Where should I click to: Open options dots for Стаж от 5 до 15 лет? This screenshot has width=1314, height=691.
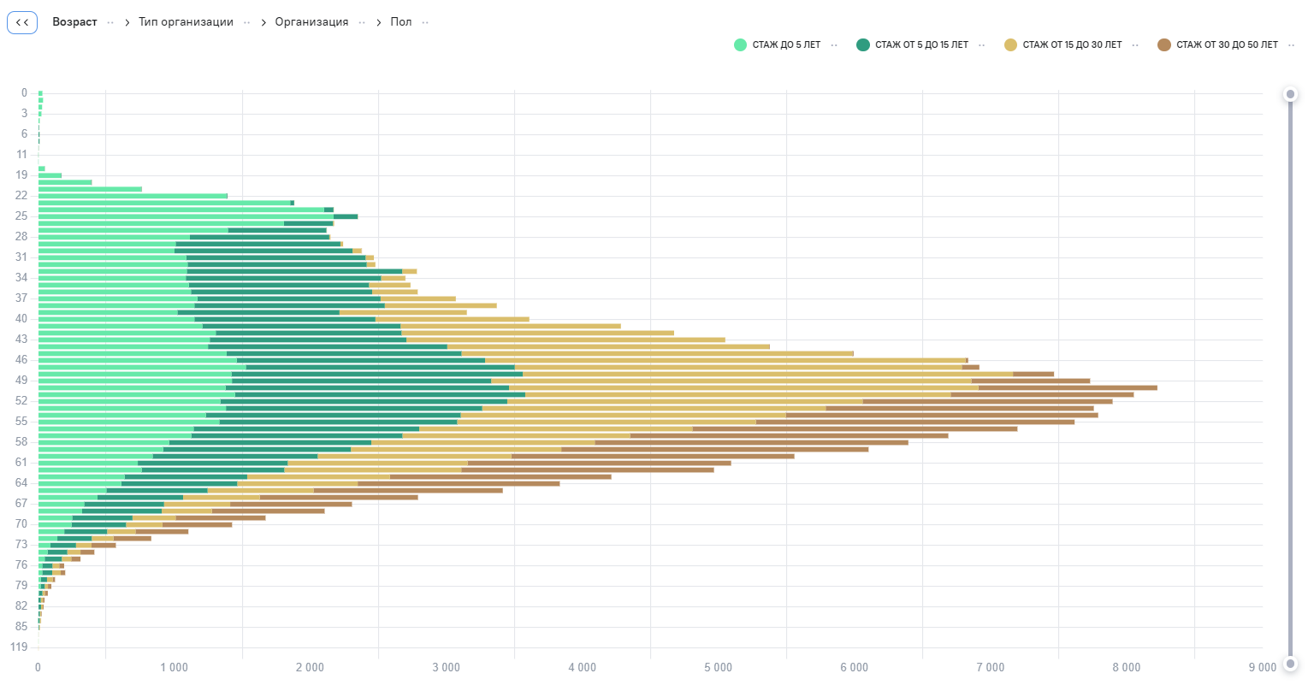[981, 45]
